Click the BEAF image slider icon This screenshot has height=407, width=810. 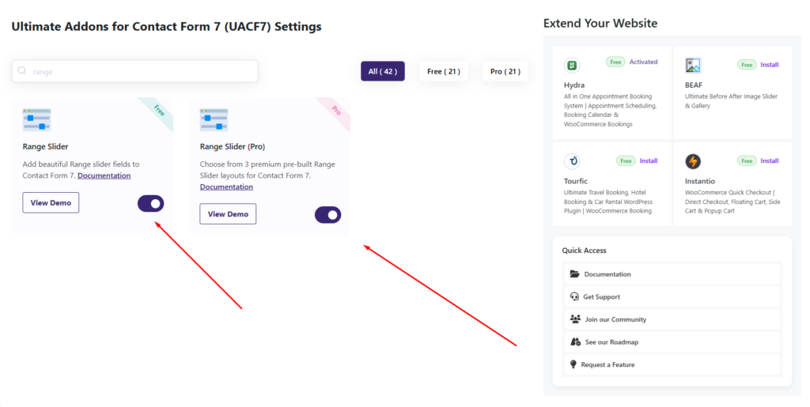tap(693, 66)
